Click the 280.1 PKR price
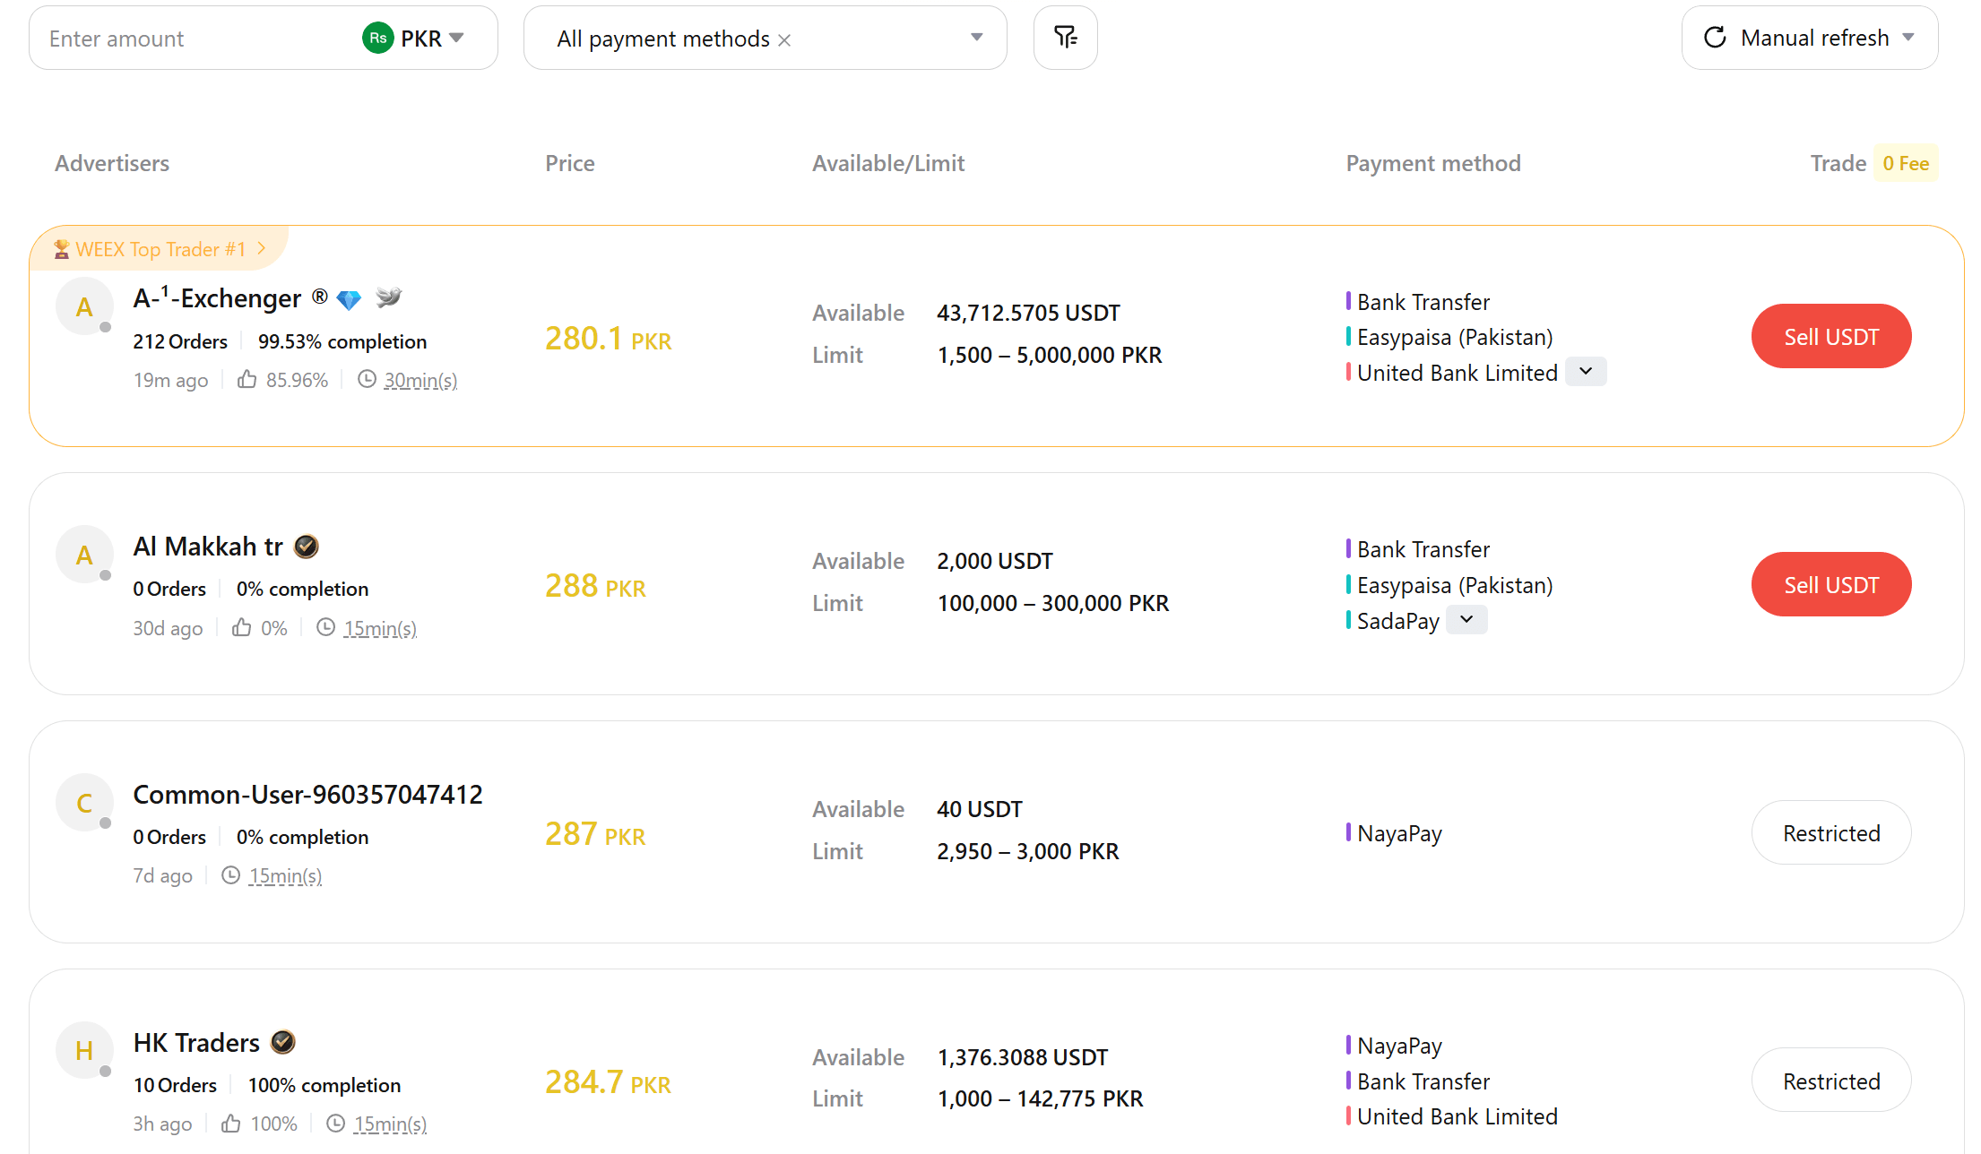Screen dimensions: 1981x1154 608,338
